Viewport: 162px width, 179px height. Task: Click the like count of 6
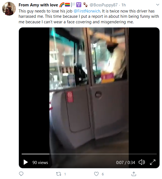[103, 174]
